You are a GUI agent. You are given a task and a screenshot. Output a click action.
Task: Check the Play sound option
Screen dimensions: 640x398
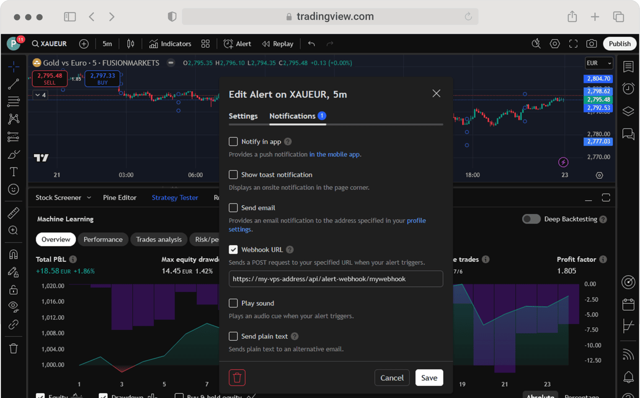point(233,303)
